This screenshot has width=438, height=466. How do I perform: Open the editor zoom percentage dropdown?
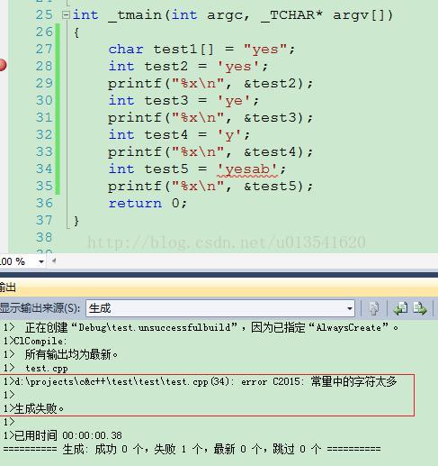(x=41, y=261)
